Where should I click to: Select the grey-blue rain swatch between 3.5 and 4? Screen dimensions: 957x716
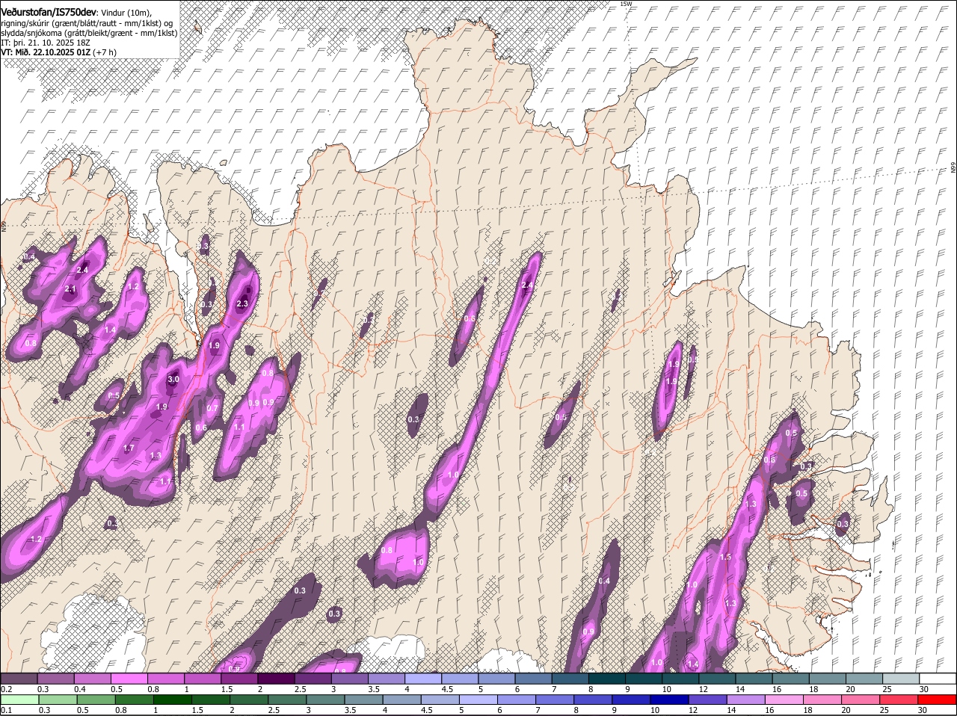[365, 700]
